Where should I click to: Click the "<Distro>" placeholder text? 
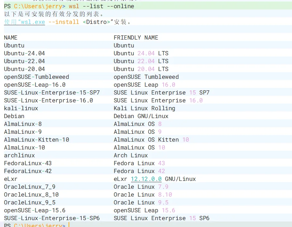[96, 22]
